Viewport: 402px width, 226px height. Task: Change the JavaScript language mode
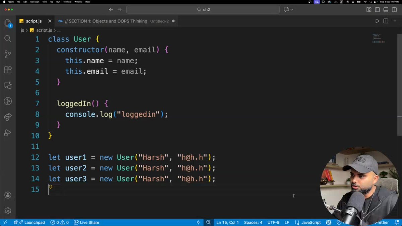311,222
